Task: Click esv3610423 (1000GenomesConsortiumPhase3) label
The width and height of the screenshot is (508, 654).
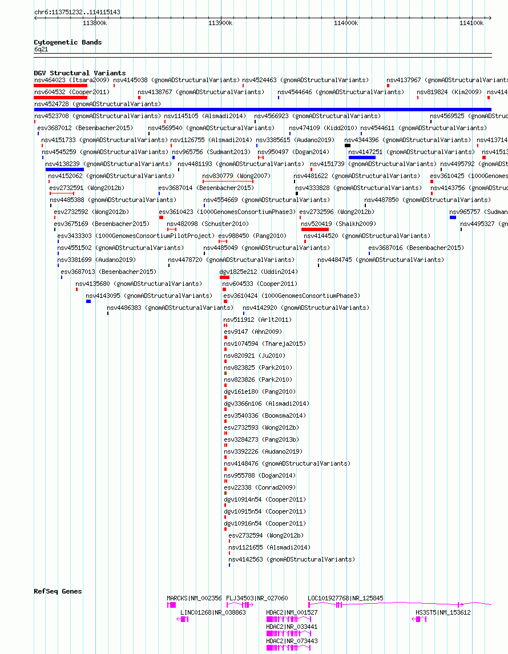Action: [227, 212]
